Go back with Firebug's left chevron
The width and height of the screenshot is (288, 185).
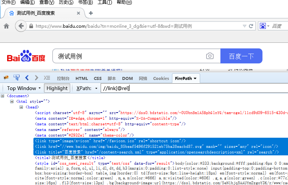(x=27, y=78)
